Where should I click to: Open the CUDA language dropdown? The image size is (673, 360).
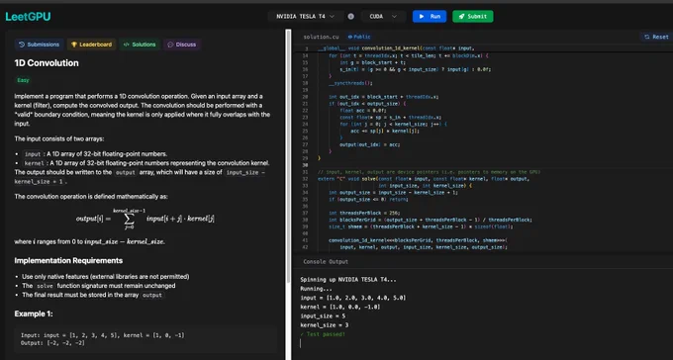pos(383,16)
